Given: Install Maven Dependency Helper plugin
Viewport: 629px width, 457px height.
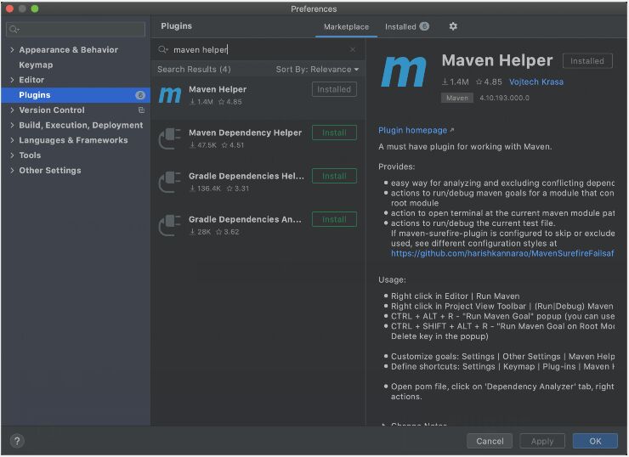Looking at the screenshot, I should tap(334, 133).
